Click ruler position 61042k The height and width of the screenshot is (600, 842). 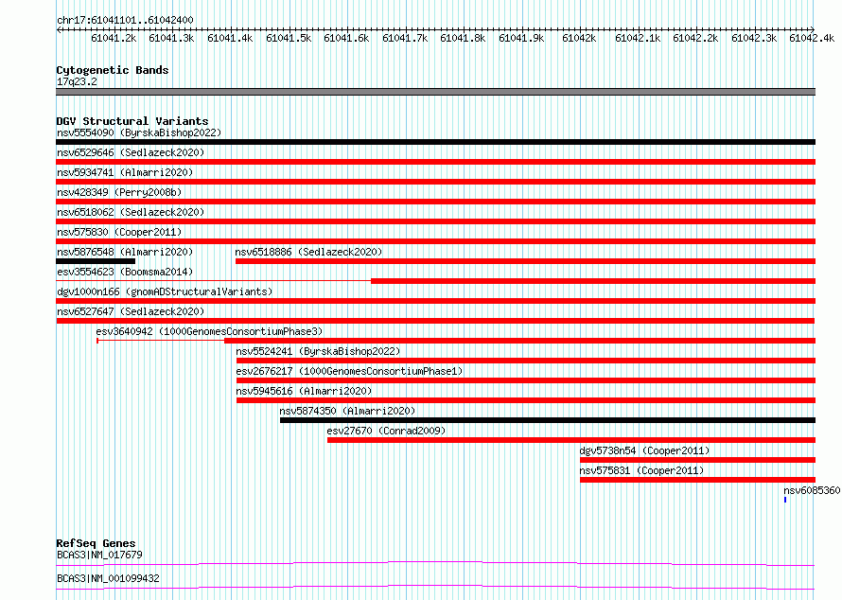click(579, 38)
